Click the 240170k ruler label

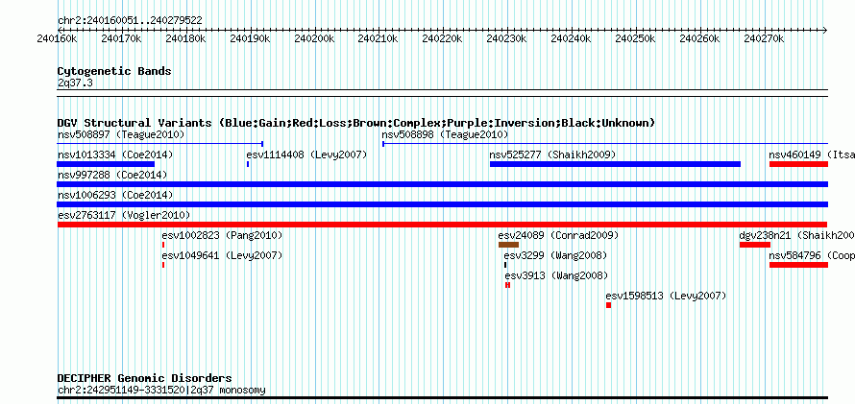[x=122, y=38]
